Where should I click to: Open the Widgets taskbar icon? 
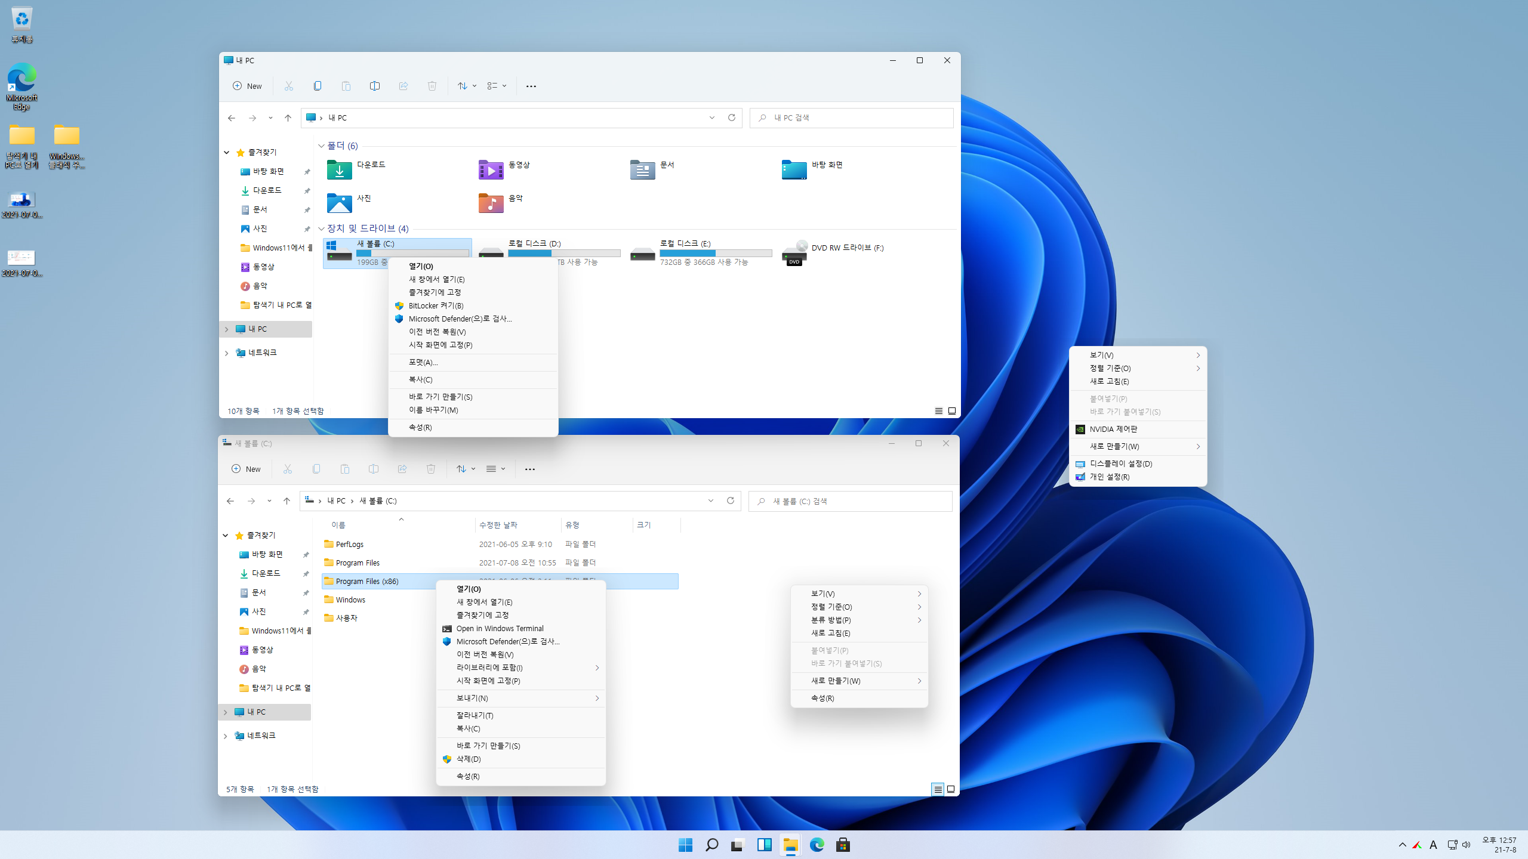764,845
